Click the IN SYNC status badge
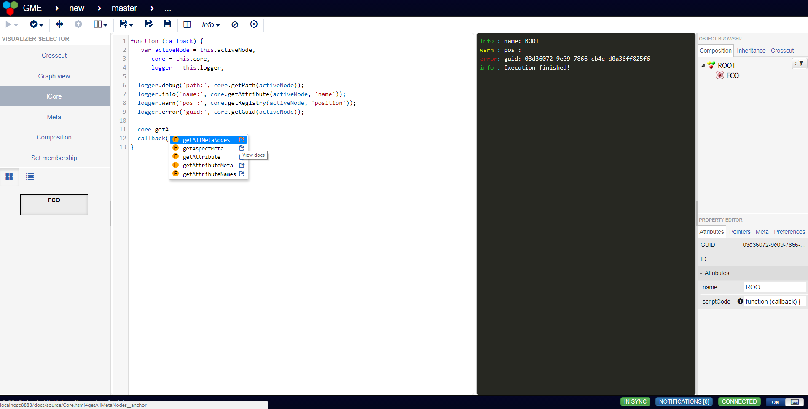808x409 pixels. coord(635,402)
